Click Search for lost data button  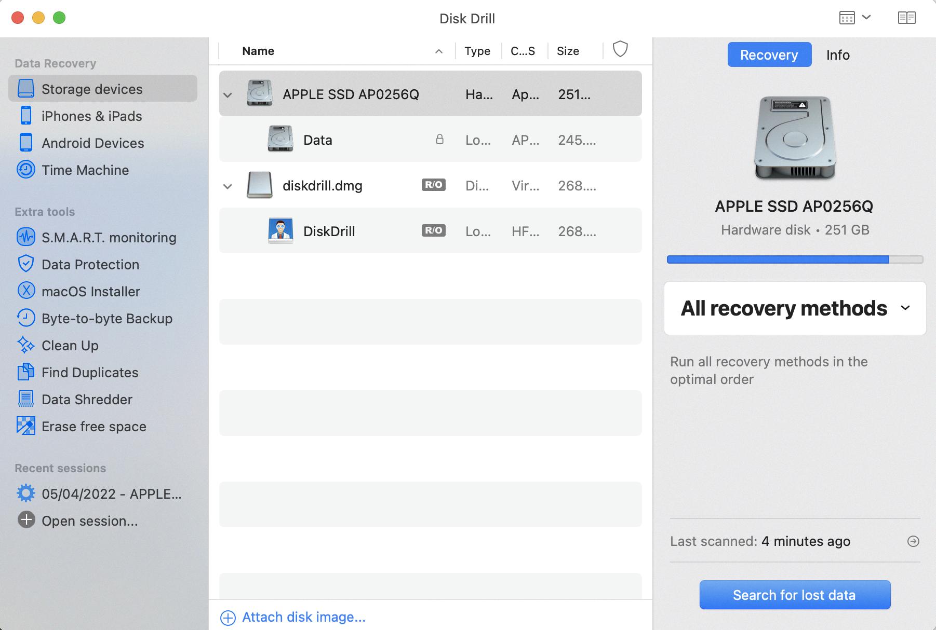pos(795,595)
